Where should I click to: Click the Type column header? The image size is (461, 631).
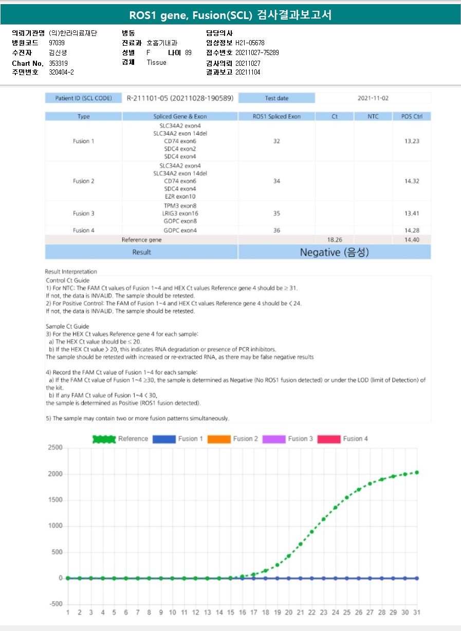[x=83, y=116]
